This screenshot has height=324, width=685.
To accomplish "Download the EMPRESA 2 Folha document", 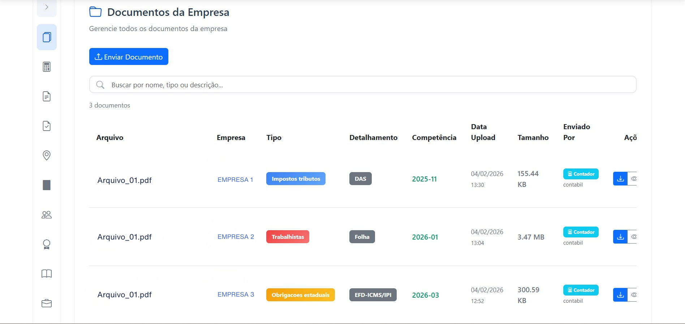I will pyautogui.click(x=620, y=237).
